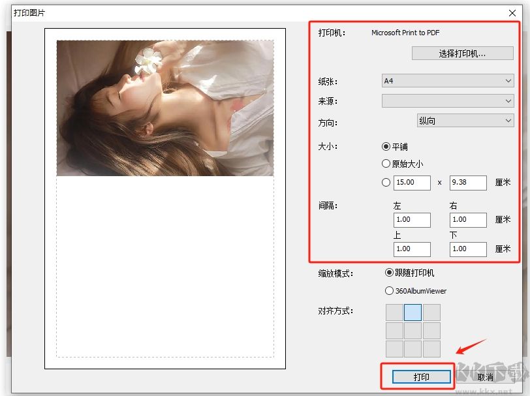The image size is (530, 396).
Task: Close the 打印图片 dialog window
Action: pos(512,13)
